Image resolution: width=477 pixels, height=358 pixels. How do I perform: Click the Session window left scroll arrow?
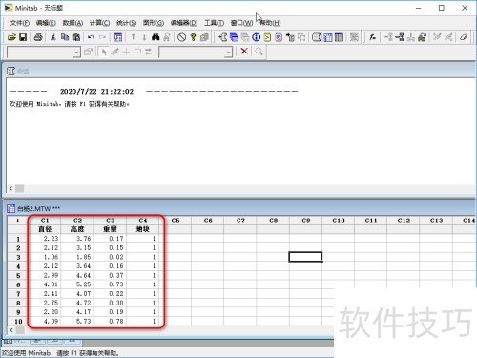[x=10, y=188]
